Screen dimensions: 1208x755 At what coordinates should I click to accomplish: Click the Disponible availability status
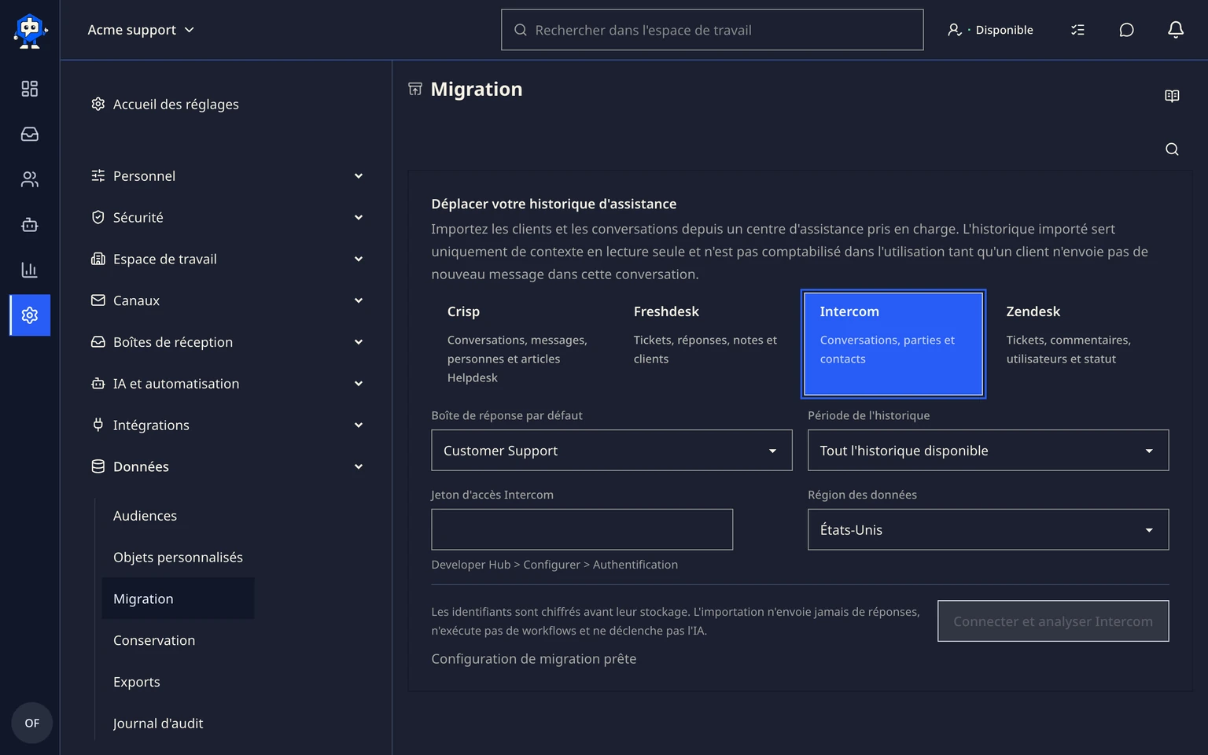991,30
